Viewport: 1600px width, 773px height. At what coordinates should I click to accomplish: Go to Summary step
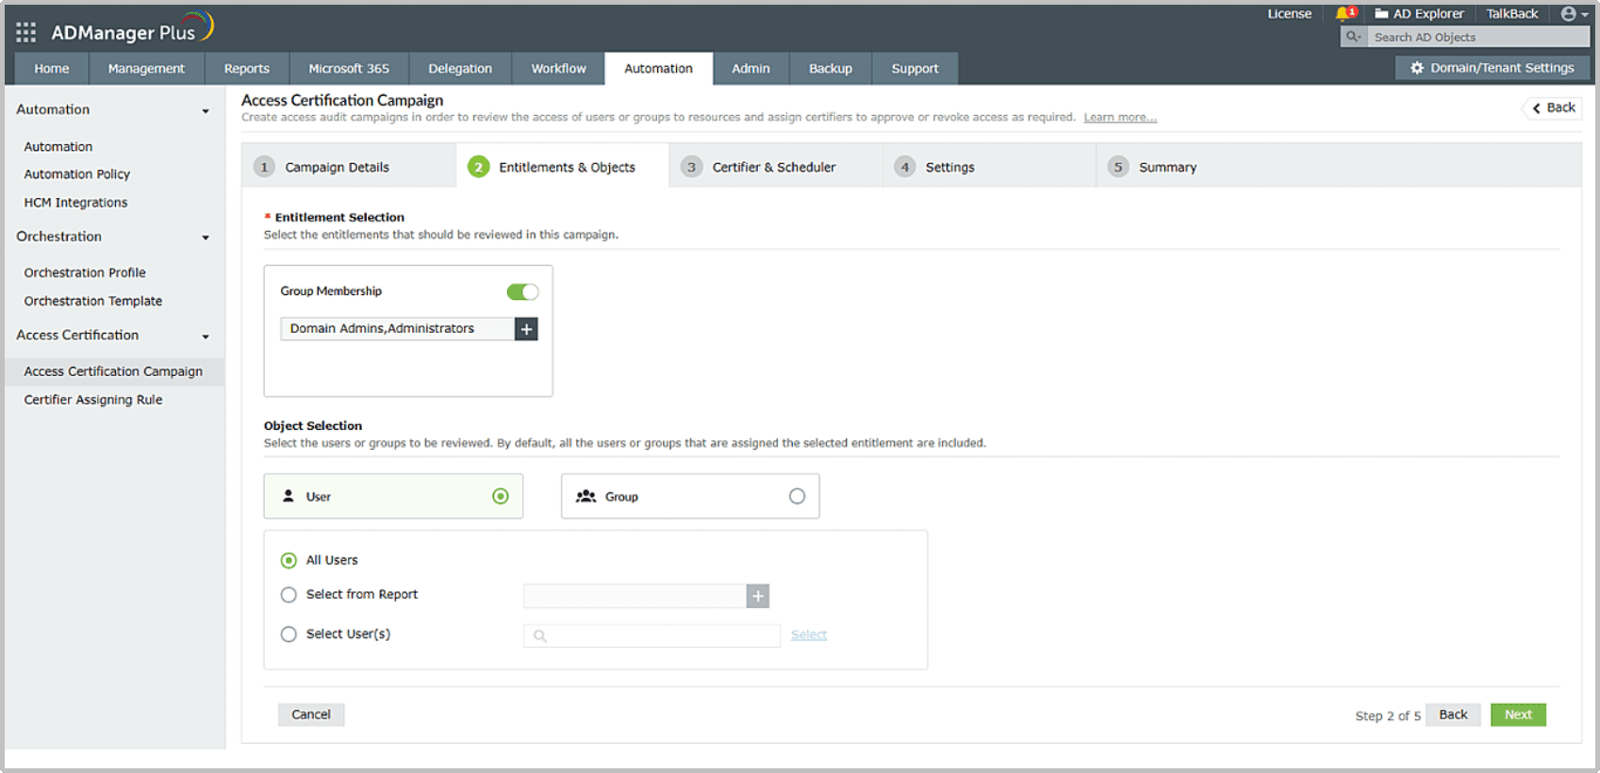click(1167, 167)
